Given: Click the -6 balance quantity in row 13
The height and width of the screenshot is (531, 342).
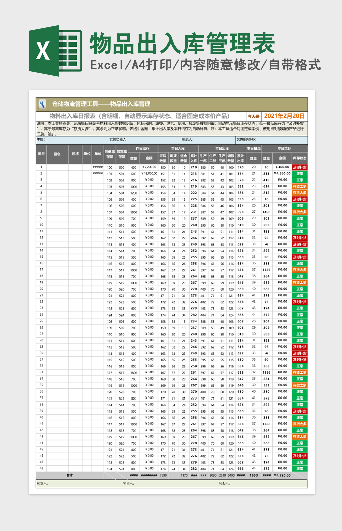Looking at the screenshot, I should tap(266, 244).
